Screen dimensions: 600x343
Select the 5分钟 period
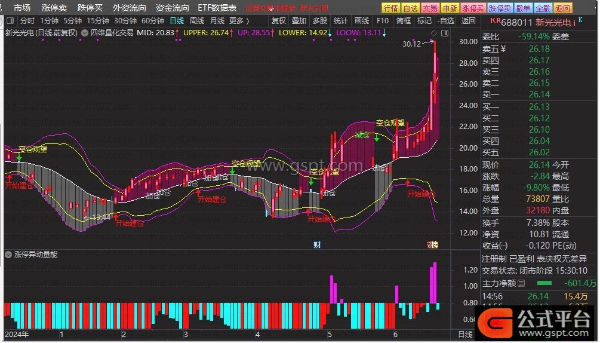click(x=72, y=21)
